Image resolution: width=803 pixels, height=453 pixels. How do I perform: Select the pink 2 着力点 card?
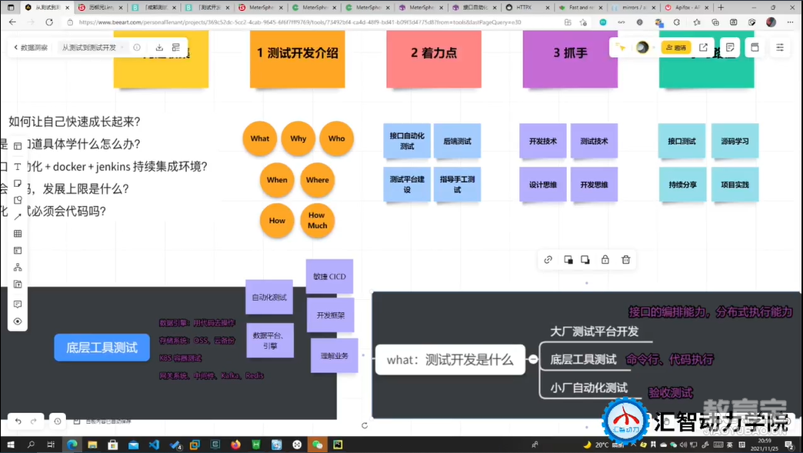coord(434,58)
